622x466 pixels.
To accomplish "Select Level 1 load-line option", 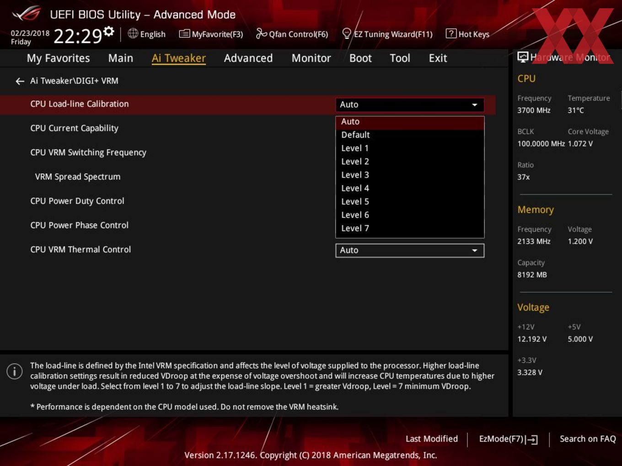I will pos(410,148).
